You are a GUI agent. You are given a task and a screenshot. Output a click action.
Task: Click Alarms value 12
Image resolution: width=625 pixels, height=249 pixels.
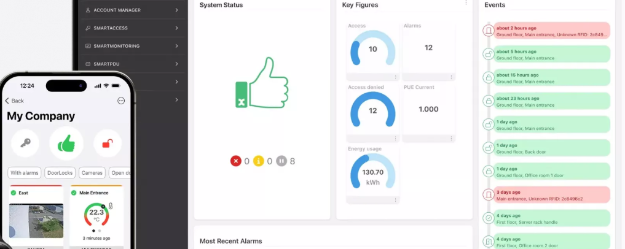(x=428, y=48)
